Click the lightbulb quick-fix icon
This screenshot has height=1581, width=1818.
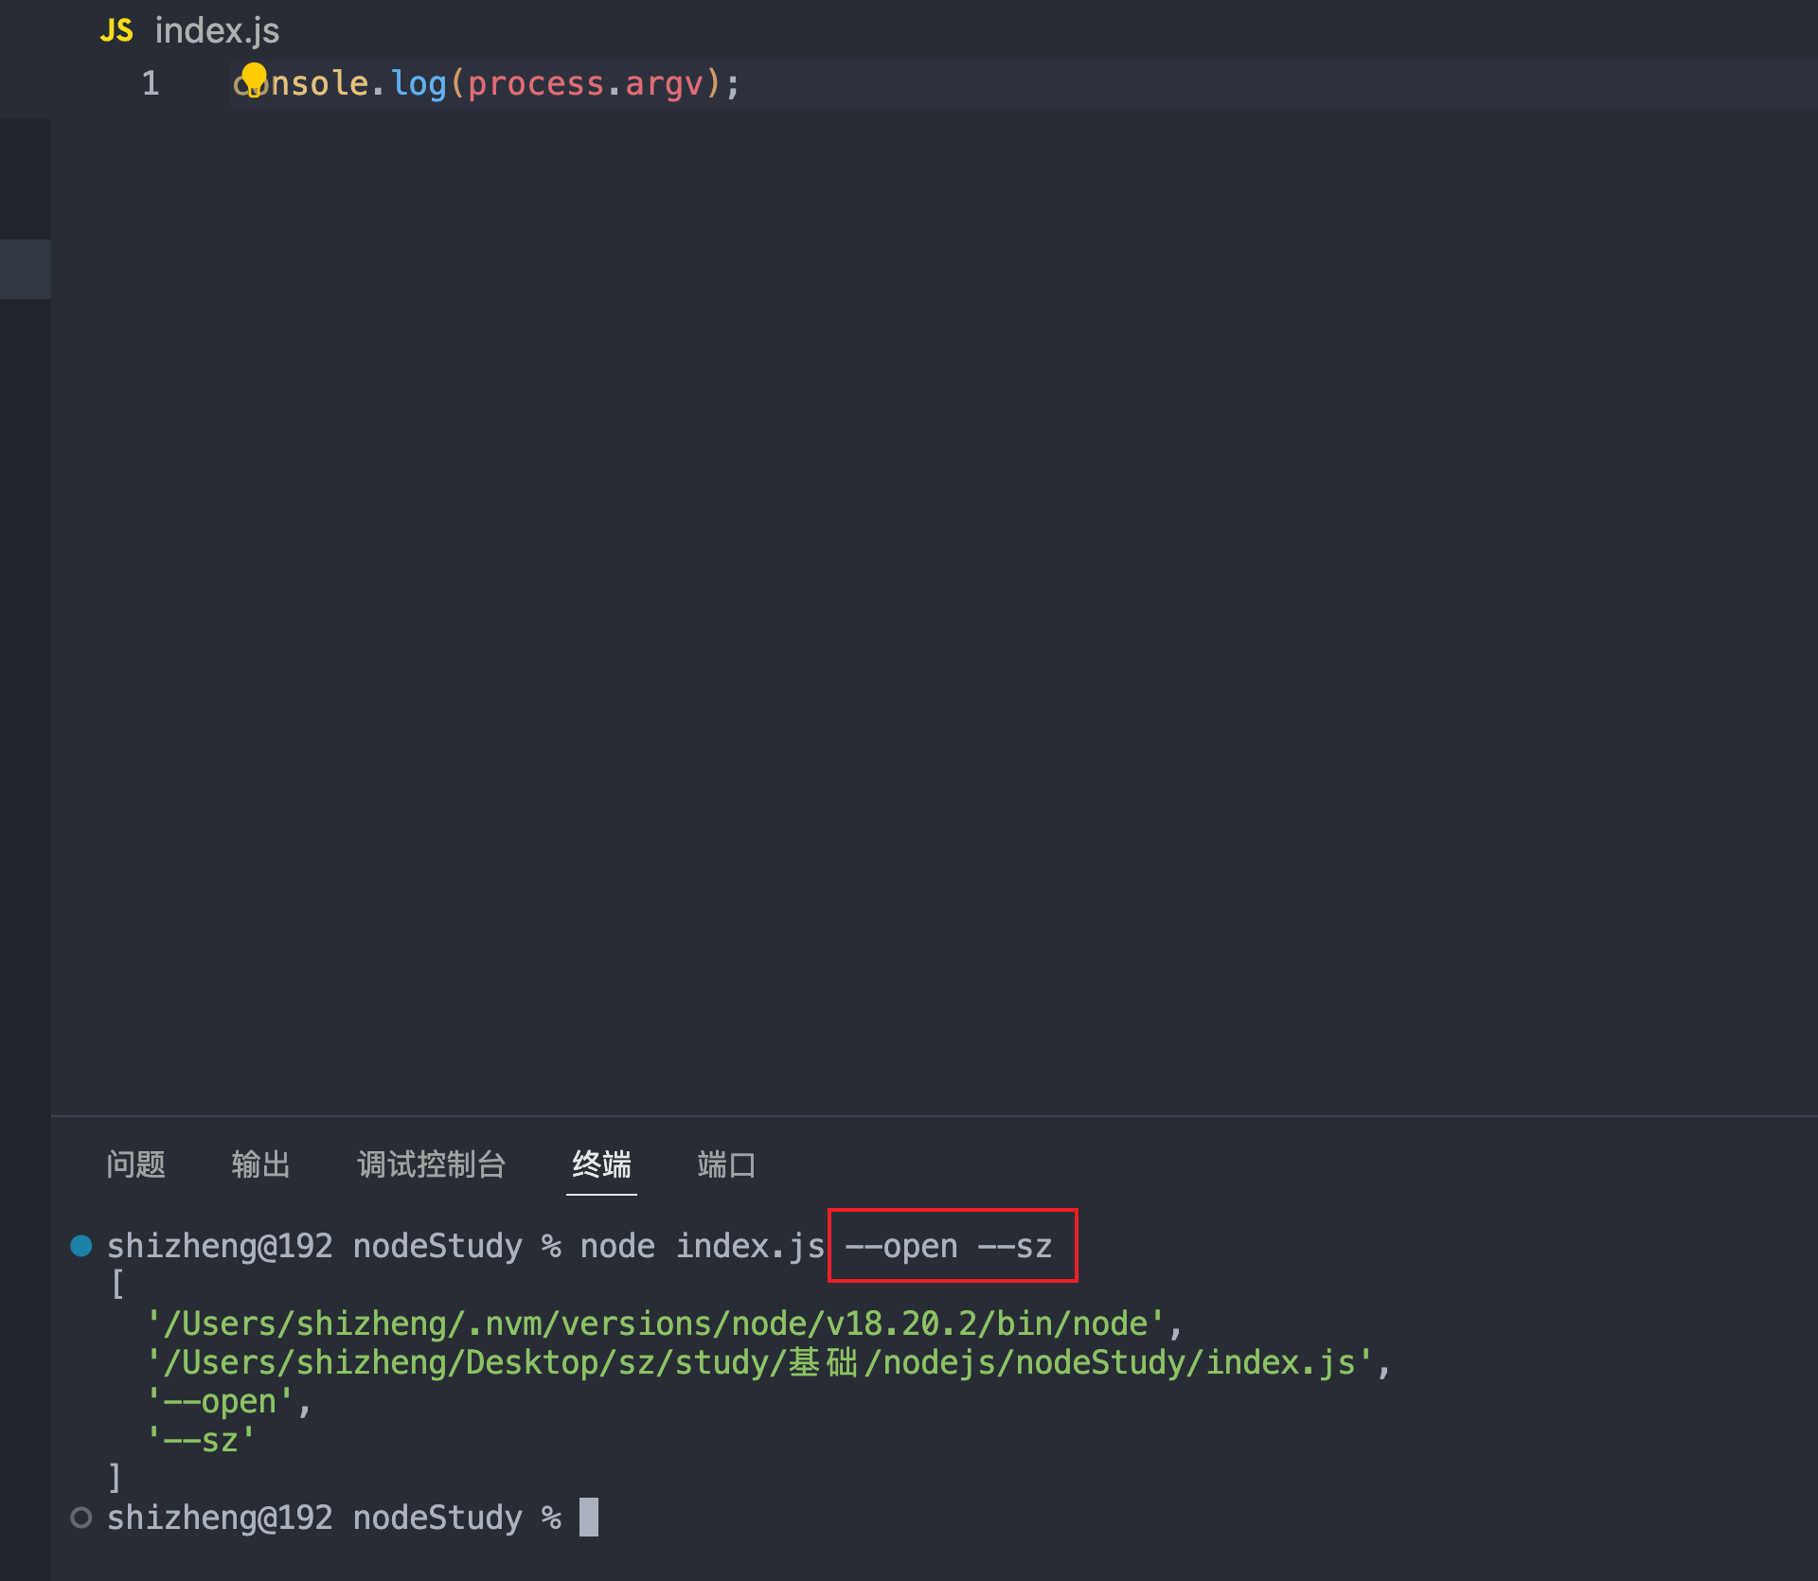[x=254, y=79]
